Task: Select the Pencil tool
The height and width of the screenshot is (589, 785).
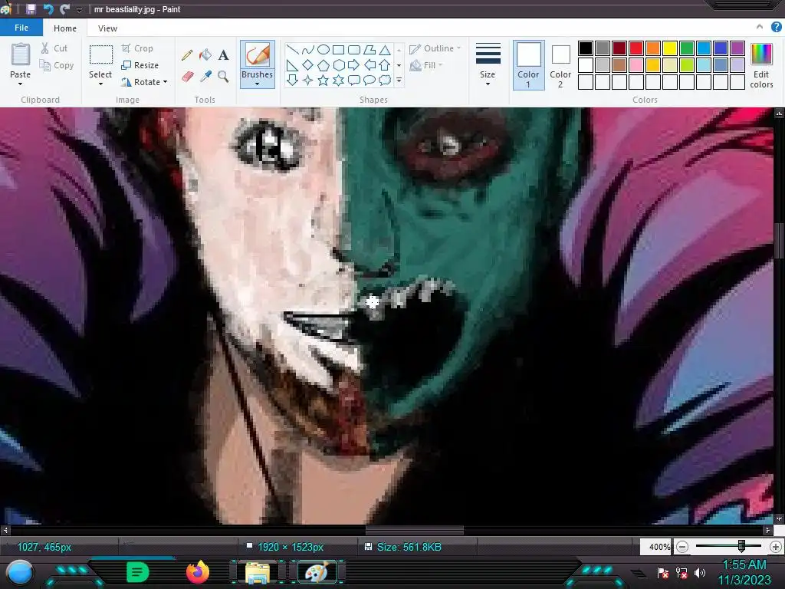Action: [x=187, y=55]
